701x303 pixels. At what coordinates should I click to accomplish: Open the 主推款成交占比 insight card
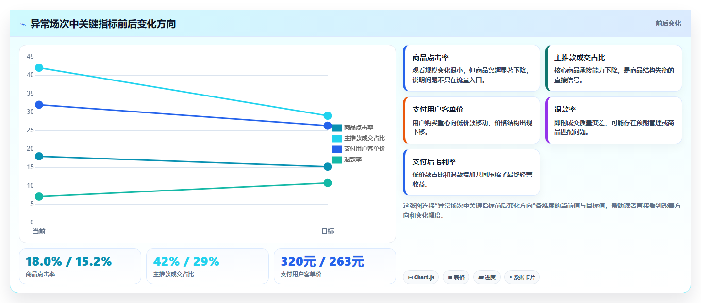click(614, 68)
